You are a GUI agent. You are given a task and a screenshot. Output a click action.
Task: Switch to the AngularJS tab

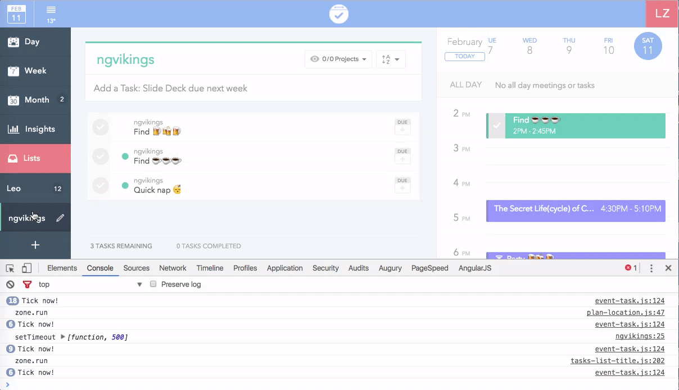pyautogui.click(x=475, y=268)
